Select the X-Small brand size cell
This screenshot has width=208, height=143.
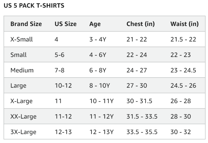click(x=22, y=40)
